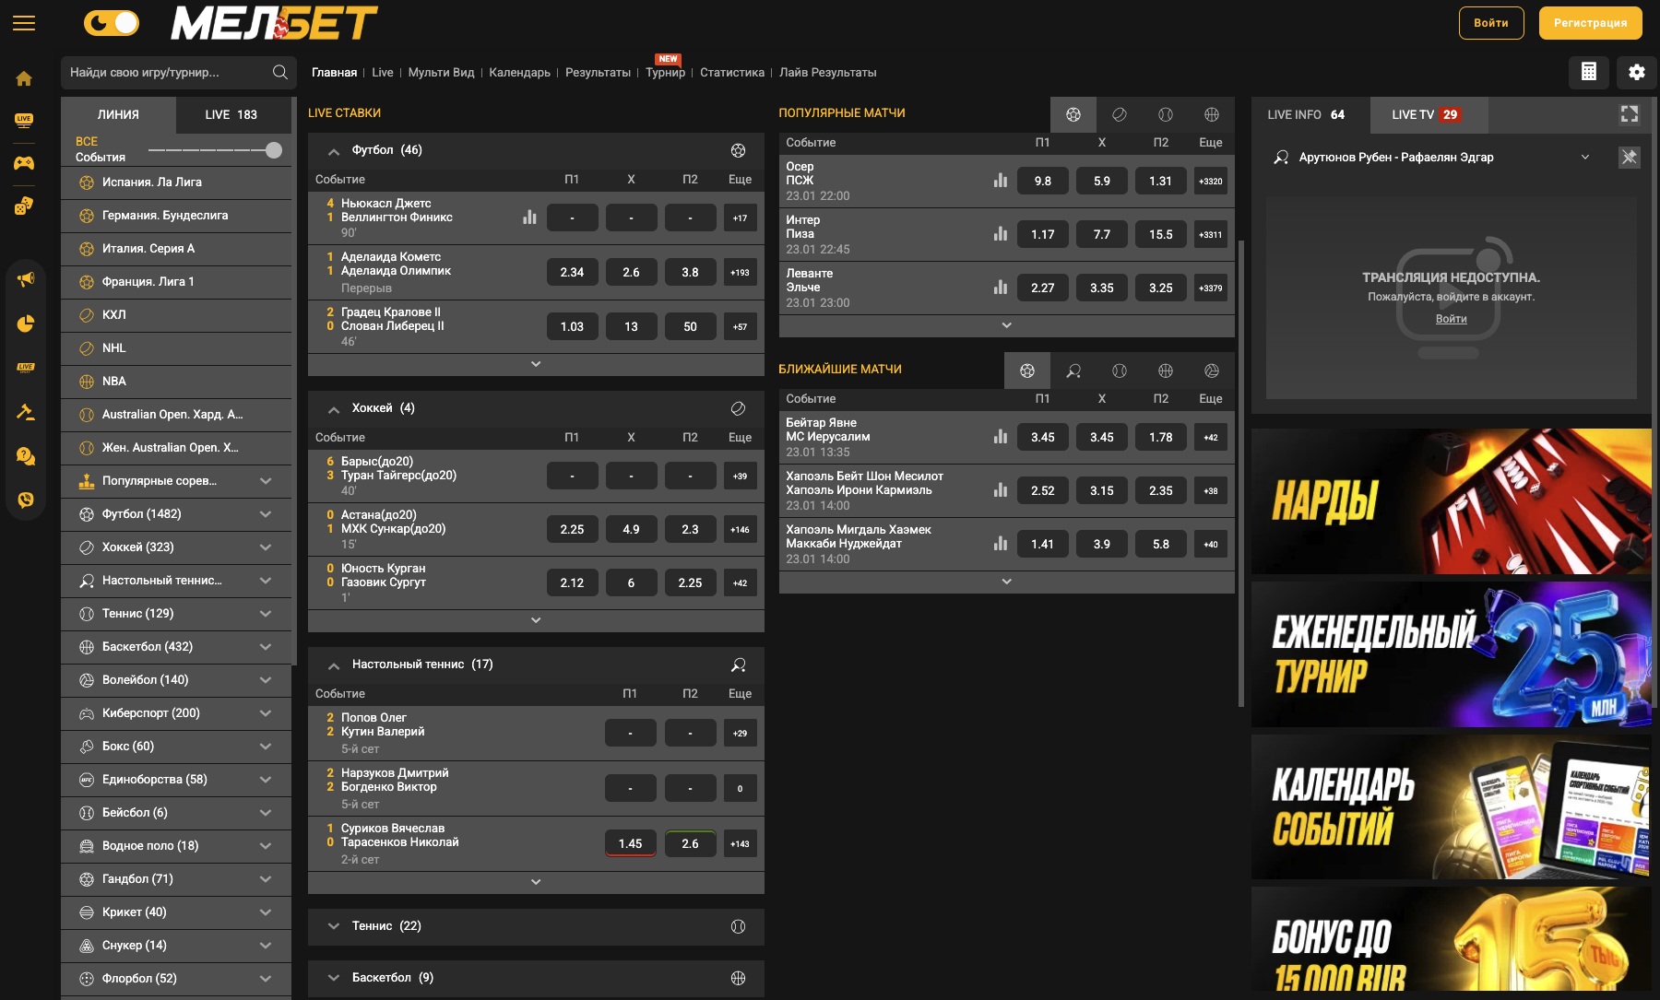Collapse the Хоккей (4) live section
The image size is (1660, 1000).
pos(334,408)
